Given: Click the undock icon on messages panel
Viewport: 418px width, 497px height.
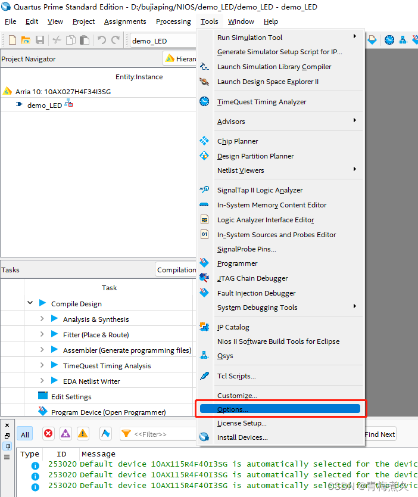Looking at the screenshot, I should coord(7,436).
